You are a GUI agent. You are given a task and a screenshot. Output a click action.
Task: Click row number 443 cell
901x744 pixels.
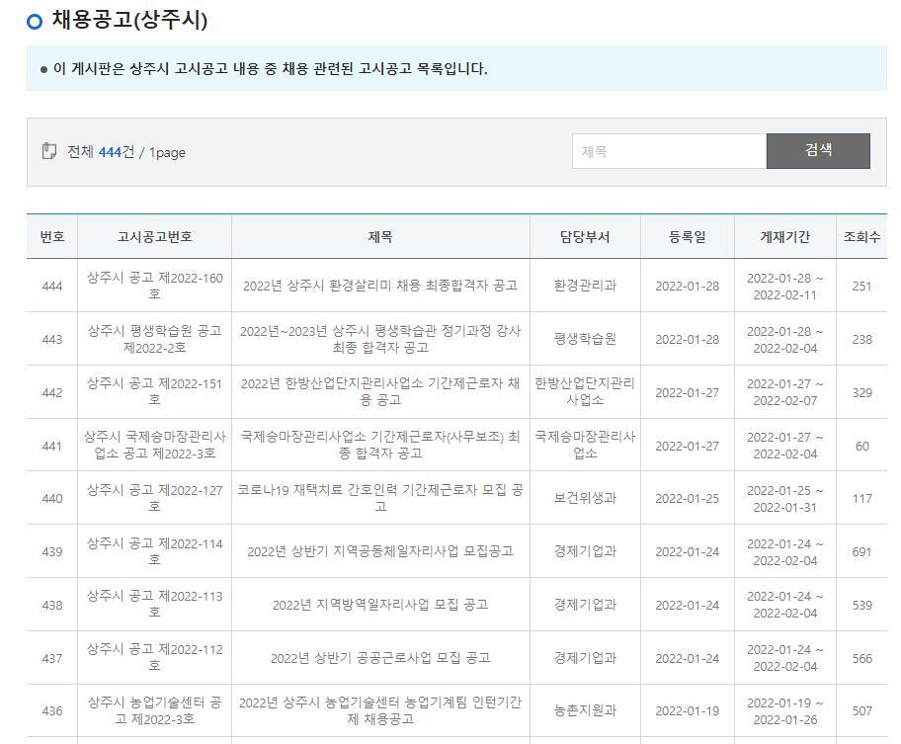(x=52, y=340)
